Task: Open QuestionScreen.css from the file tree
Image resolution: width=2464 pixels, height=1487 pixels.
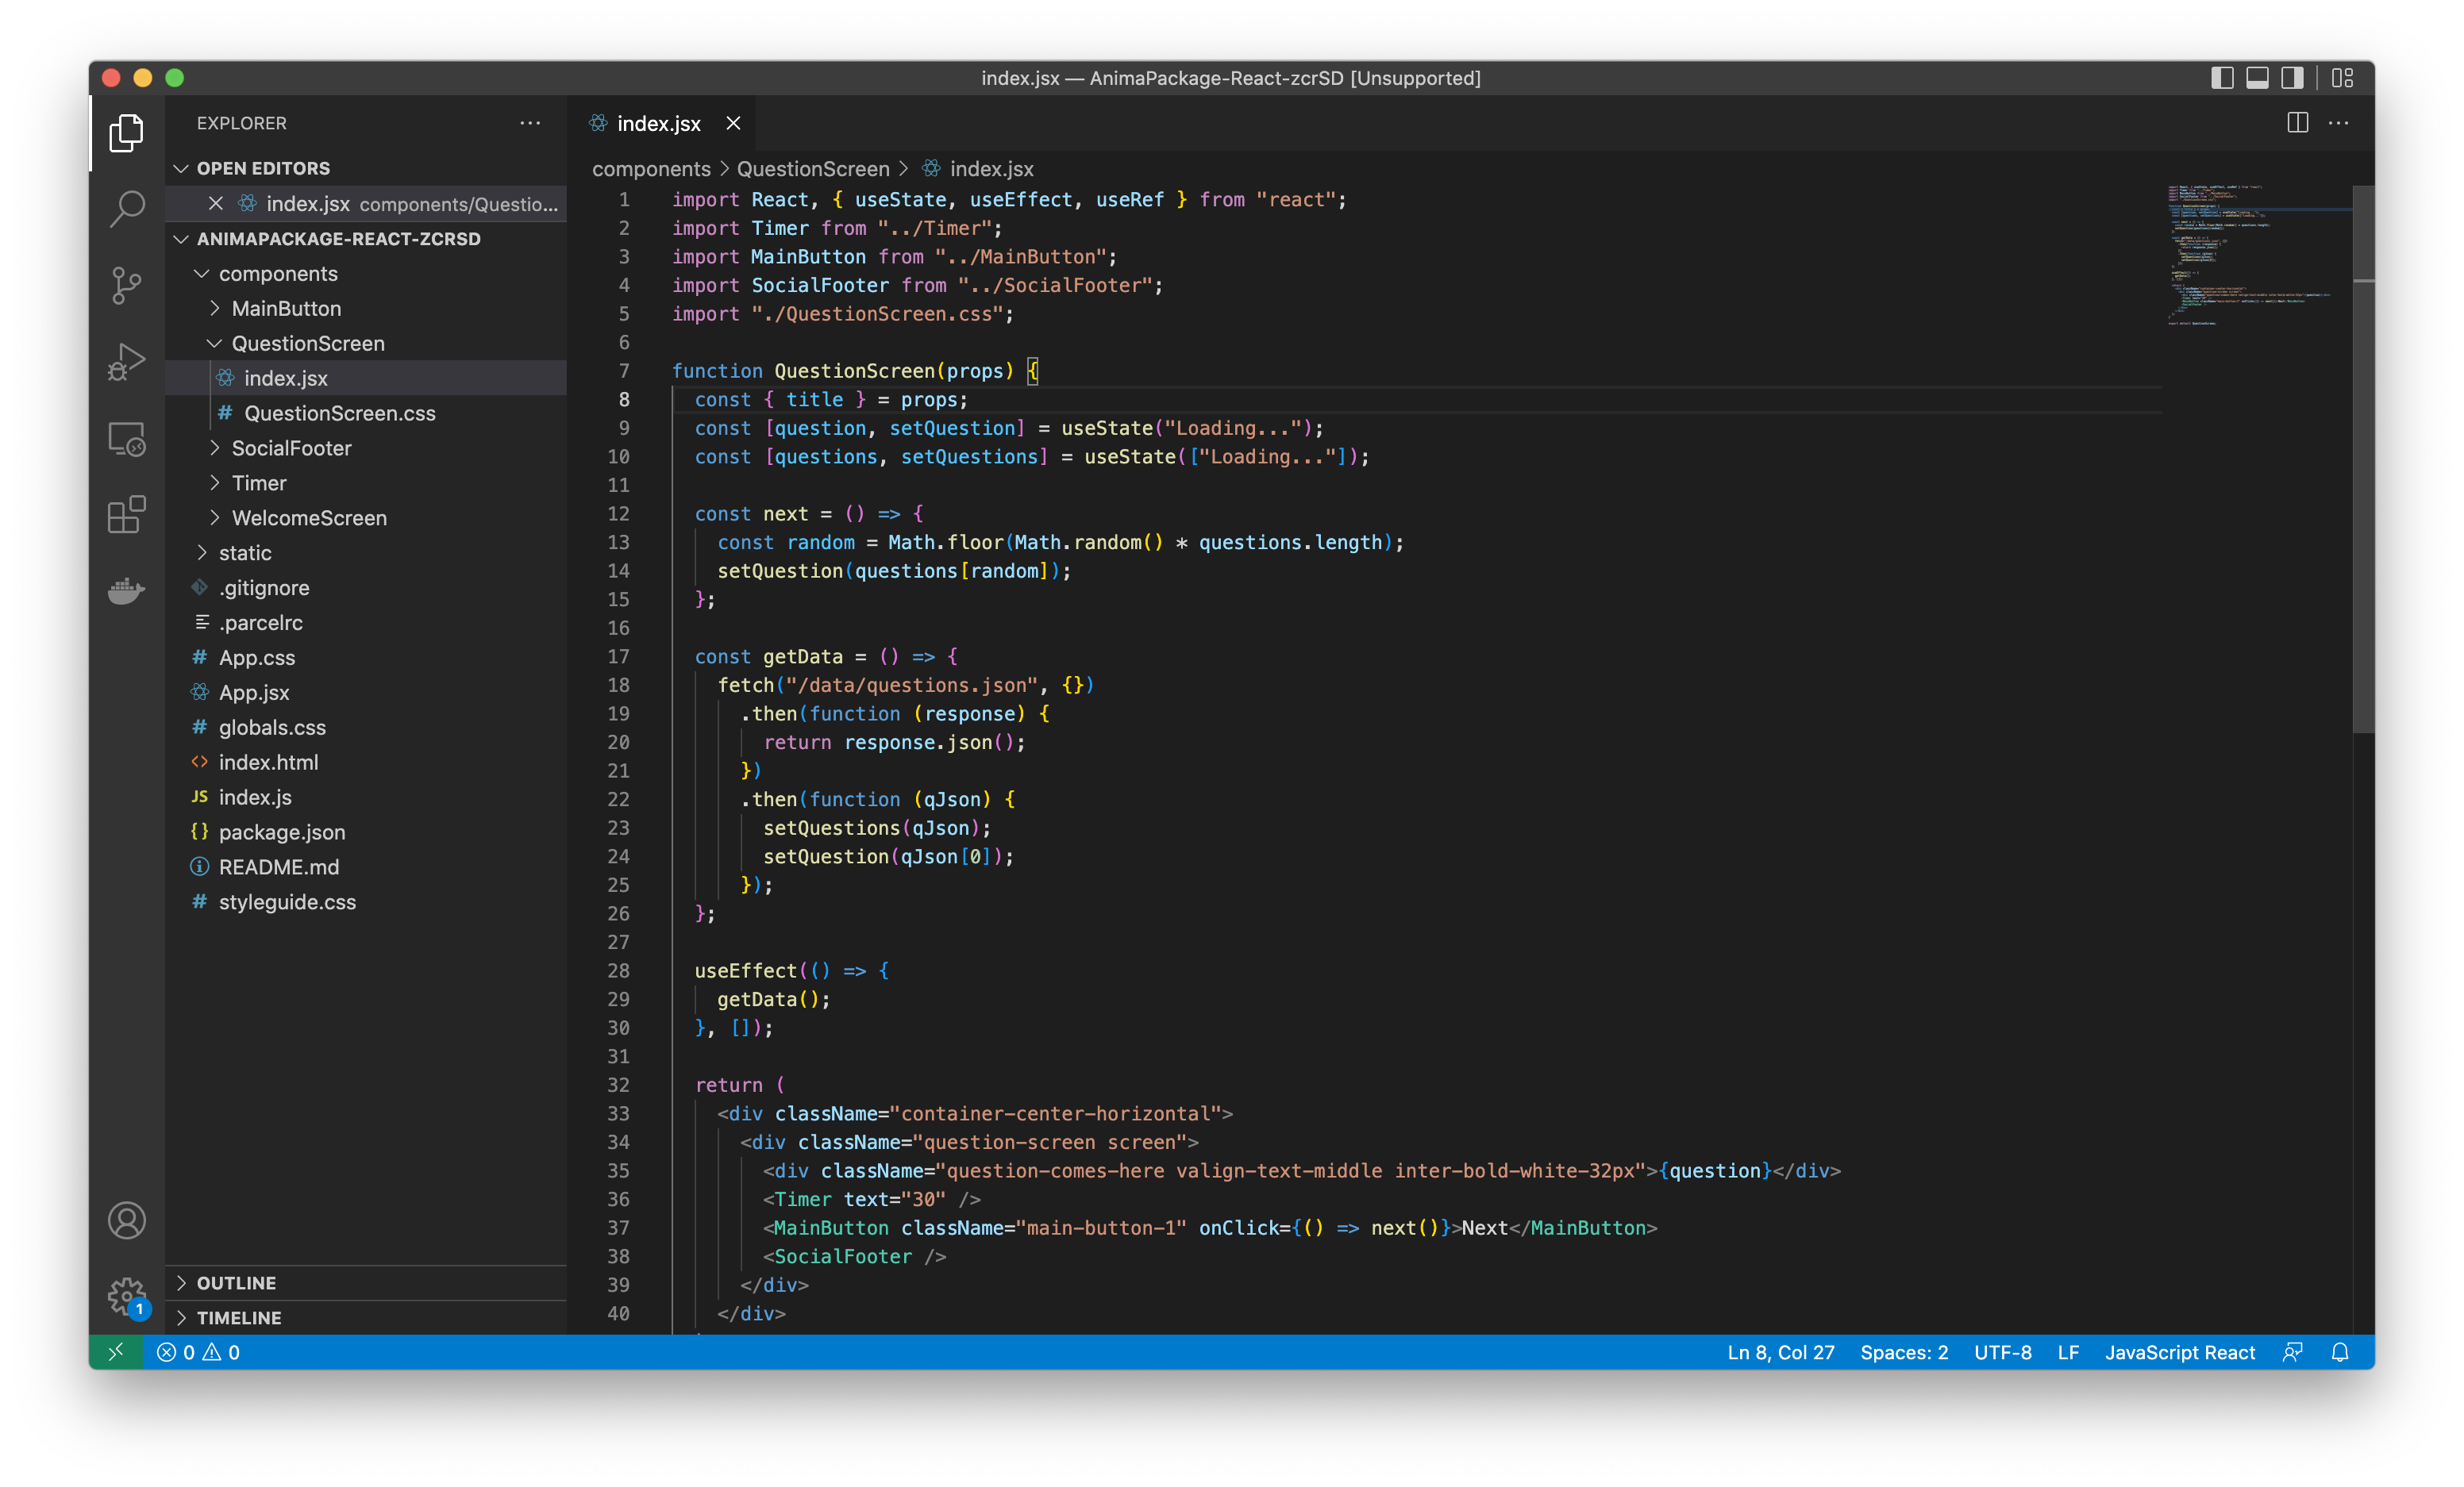Action: click(340, 413)
